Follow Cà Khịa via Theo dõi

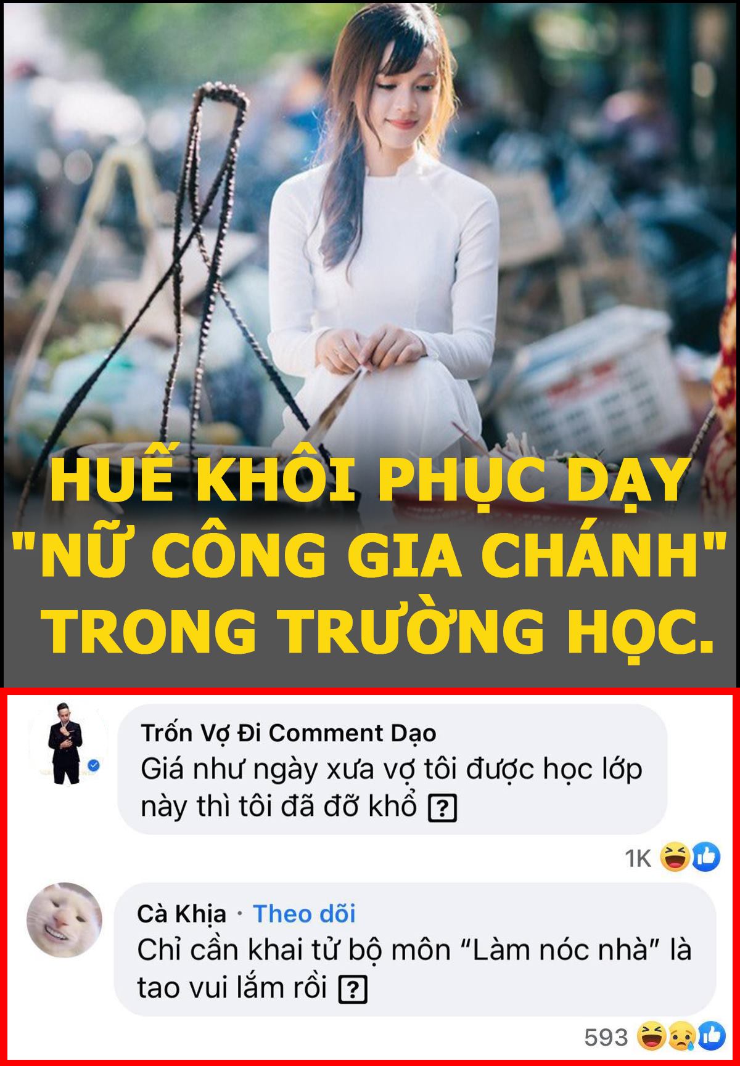tap(304, 914)
